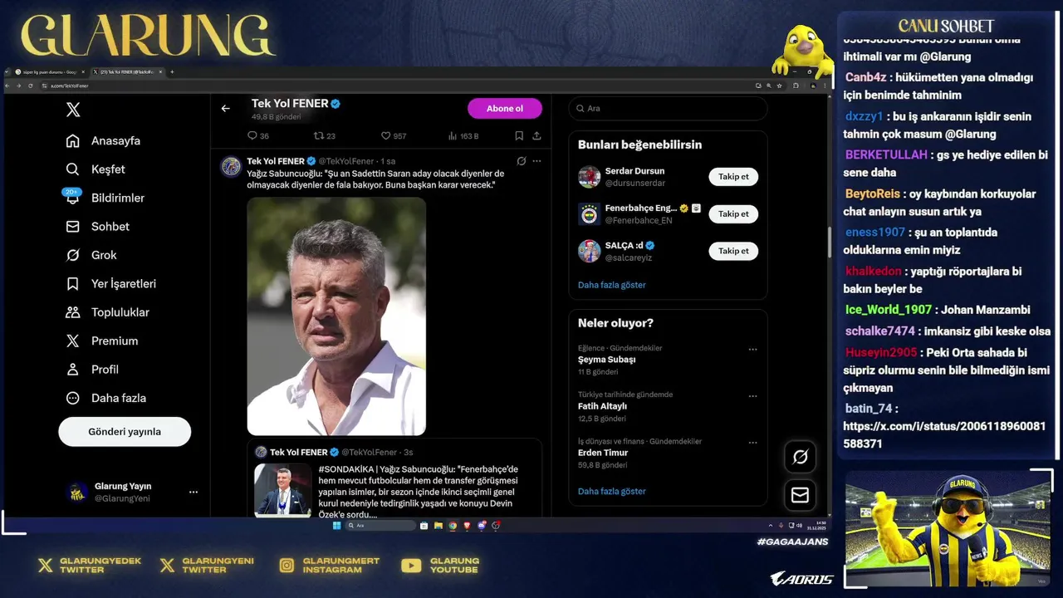
Task: Click Daha fazla göster under suggestions
Action: [612, 285]
